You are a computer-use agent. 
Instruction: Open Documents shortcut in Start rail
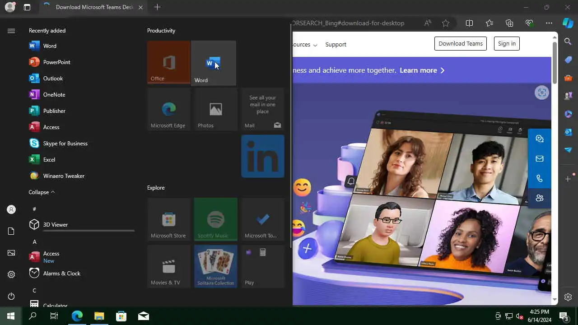tap(11, 231)
